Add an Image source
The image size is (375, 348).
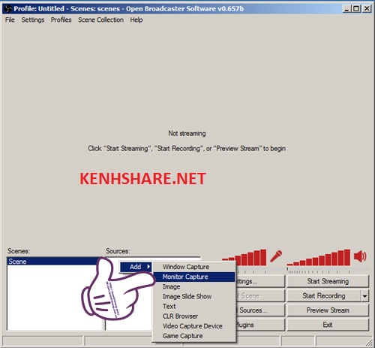tap(194, 286)
